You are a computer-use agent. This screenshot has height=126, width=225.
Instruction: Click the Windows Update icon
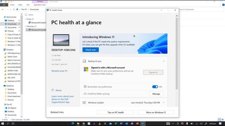coord(84,103)
